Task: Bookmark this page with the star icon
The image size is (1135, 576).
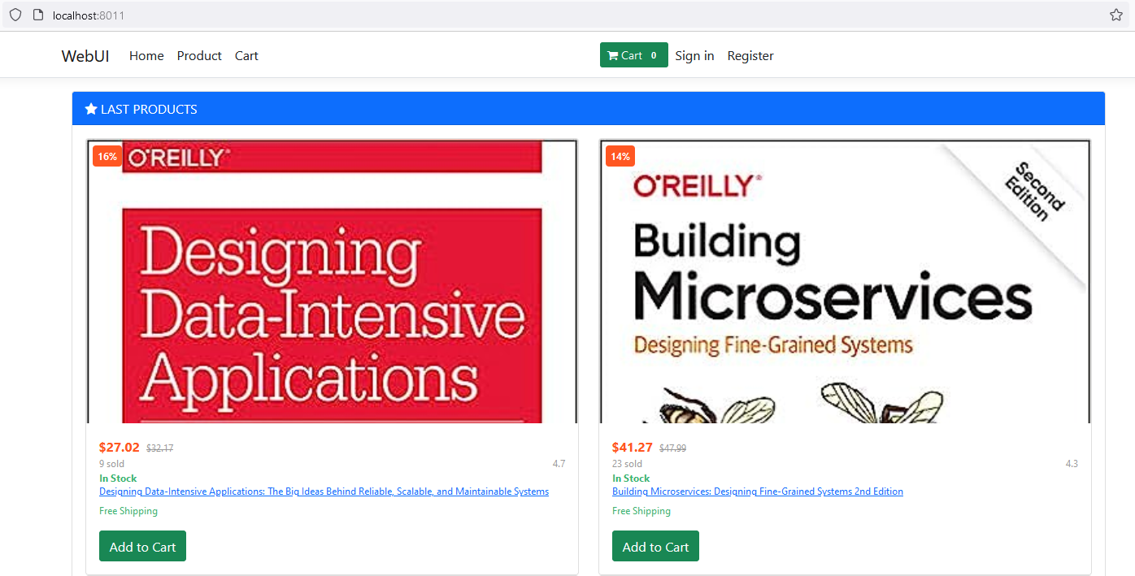Action: 1116,15
